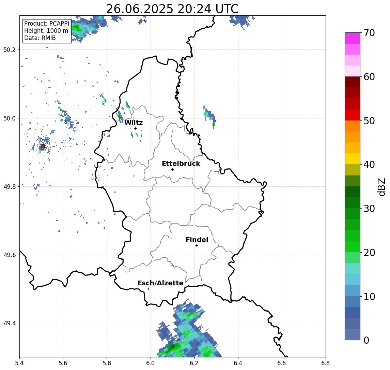Image resolution: width=390 pixels, height=370 pixels.
Task: Click the longitude tick label 6.0
Action: pyautogui.click(x=151, y=363)
